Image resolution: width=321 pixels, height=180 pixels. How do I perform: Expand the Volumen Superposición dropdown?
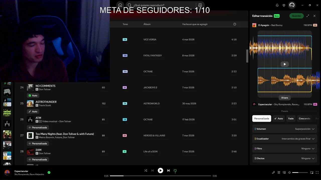[285, 129]
